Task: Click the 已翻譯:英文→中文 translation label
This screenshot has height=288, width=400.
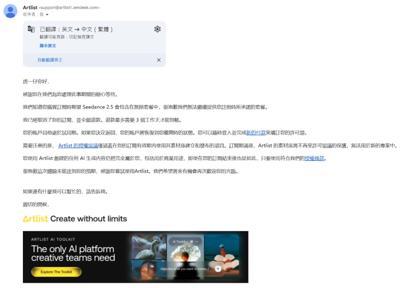Action: 76,29
